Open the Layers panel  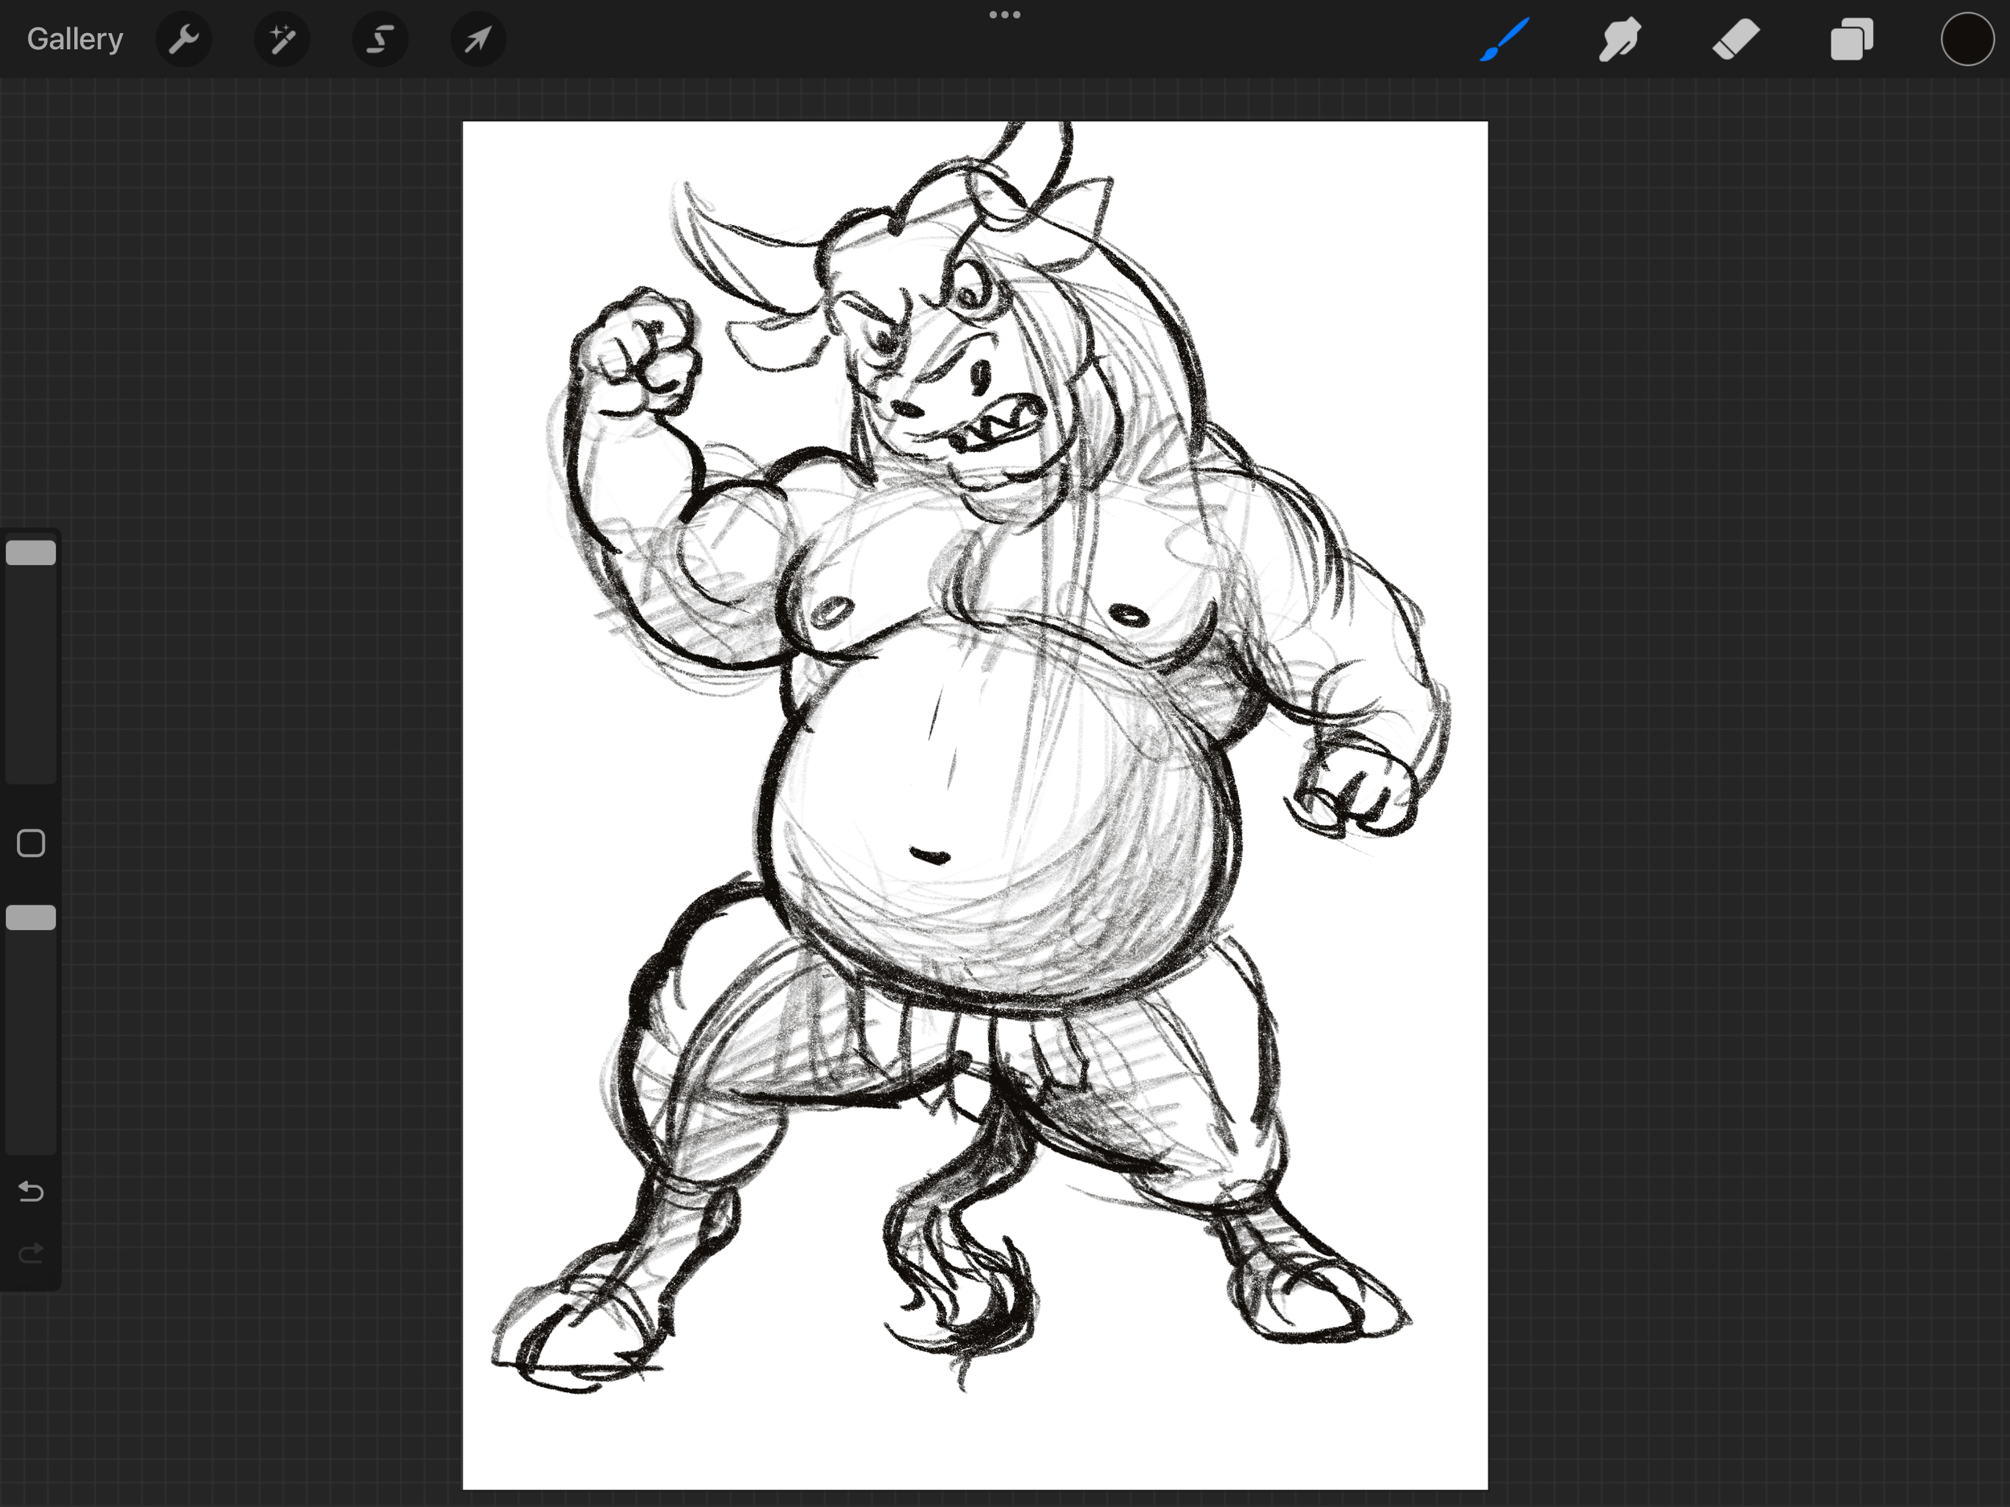coord(1851,39)
